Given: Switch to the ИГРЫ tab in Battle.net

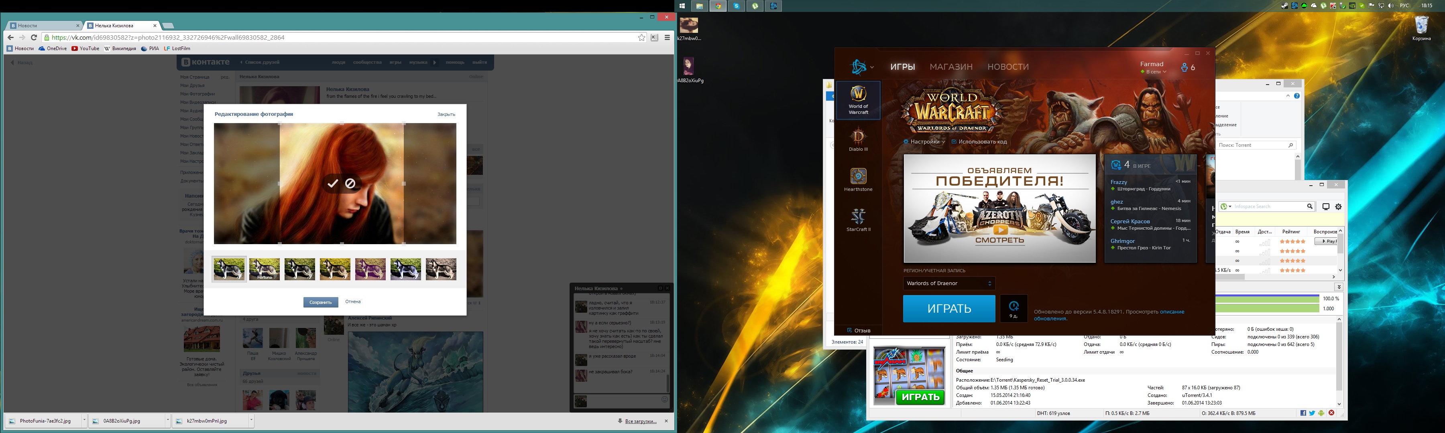Looking at the screenshot, I should 903,67.
